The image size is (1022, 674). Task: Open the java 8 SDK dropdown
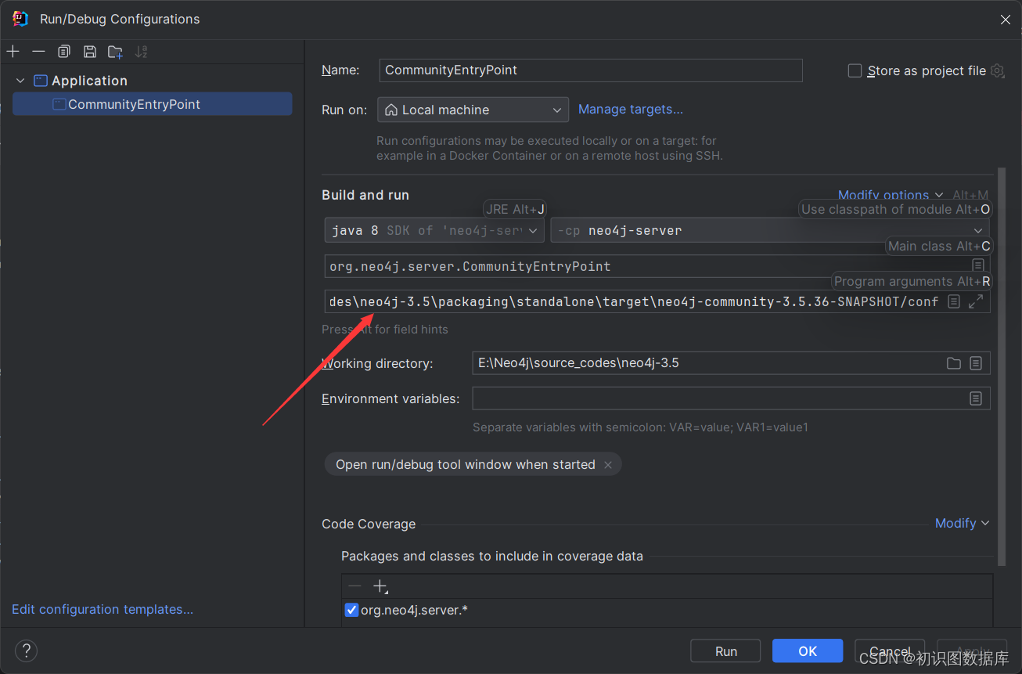[x=434, y=230]
